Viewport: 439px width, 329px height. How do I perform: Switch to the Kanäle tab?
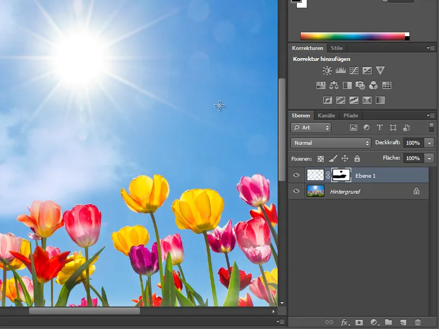tap(327, 115)
